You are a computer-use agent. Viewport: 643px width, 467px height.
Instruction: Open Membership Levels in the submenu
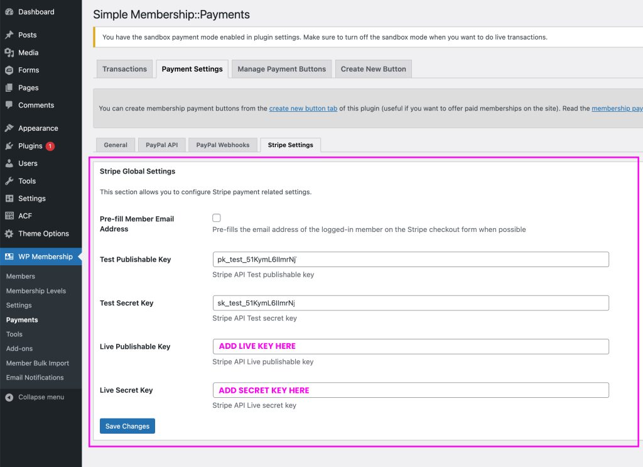pos(36,291)
